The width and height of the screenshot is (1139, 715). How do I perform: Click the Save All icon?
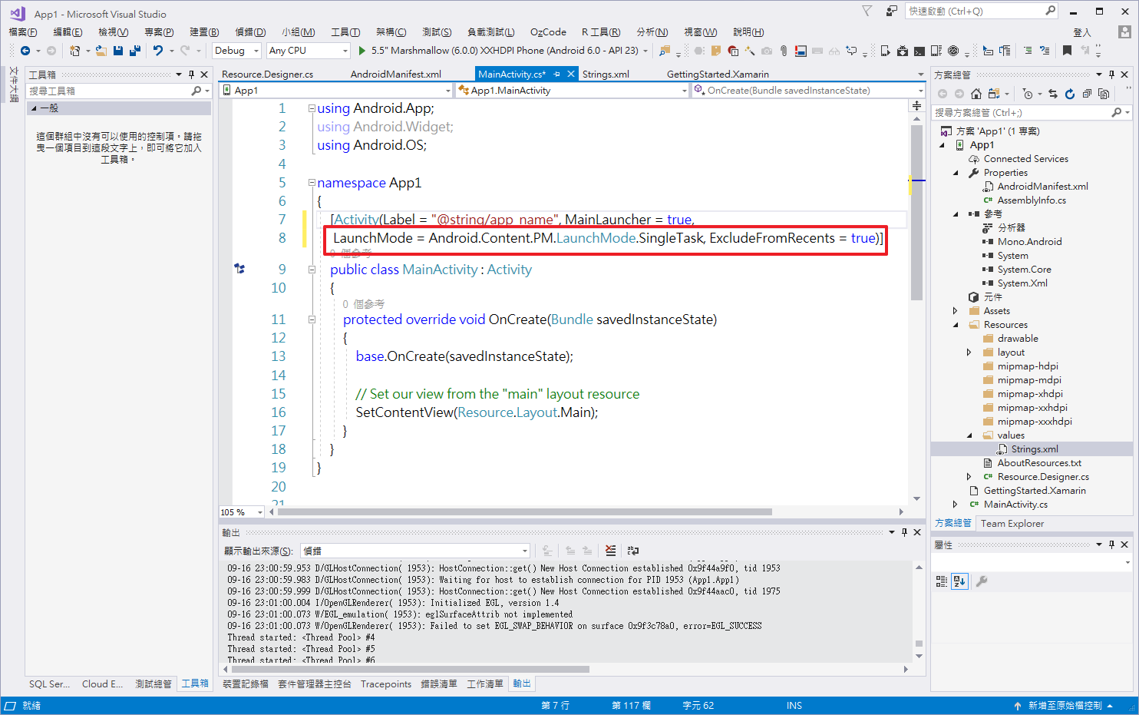135,51
